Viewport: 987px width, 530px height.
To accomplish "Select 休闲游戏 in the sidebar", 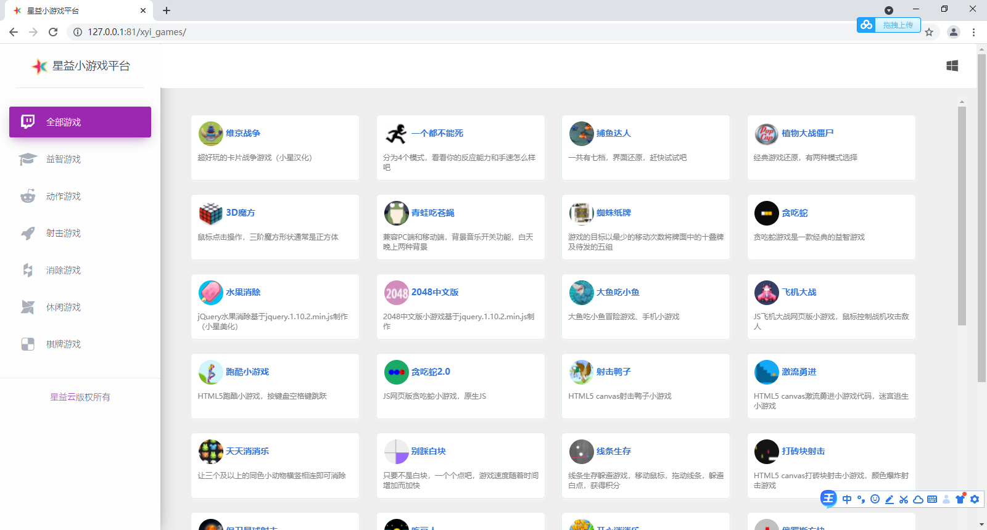I will click(80, 307).
